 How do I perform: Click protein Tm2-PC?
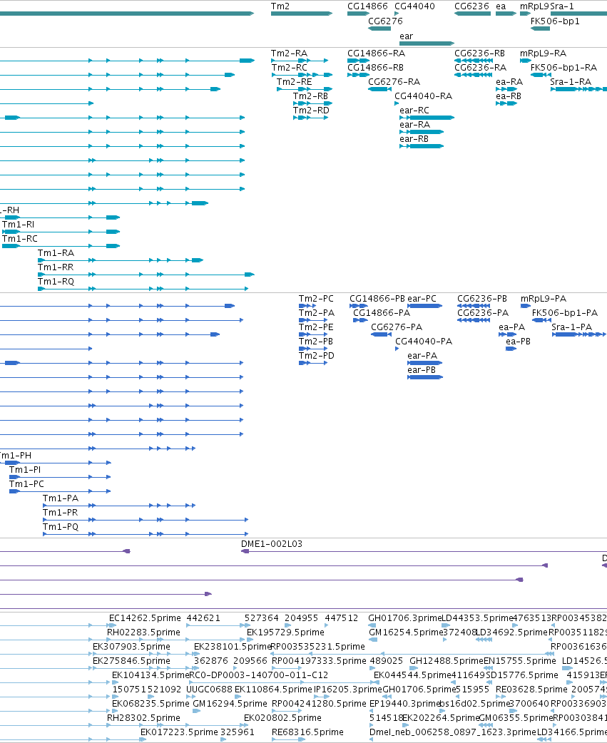(x=316, y=299)
